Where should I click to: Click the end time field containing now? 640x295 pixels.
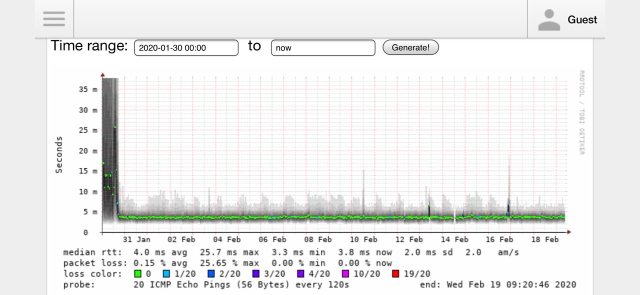tap(323, 48)
